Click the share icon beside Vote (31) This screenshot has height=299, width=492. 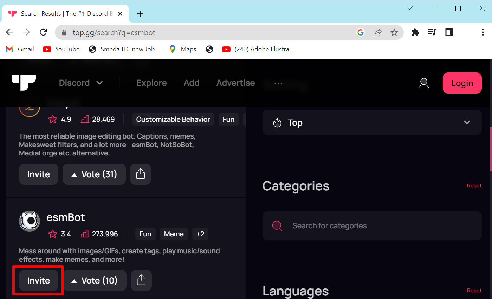(141, 174)
